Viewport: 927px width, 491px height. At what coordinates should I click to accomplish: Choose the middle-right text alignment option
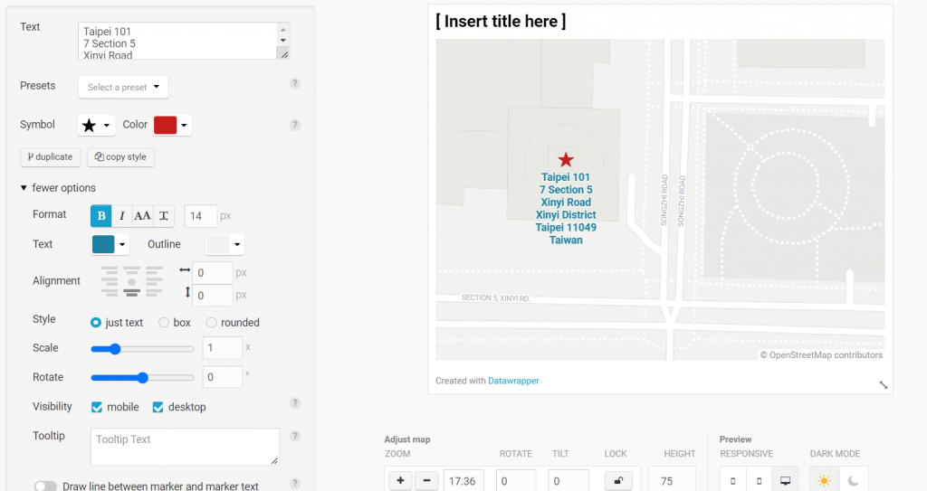pos(154,282)
